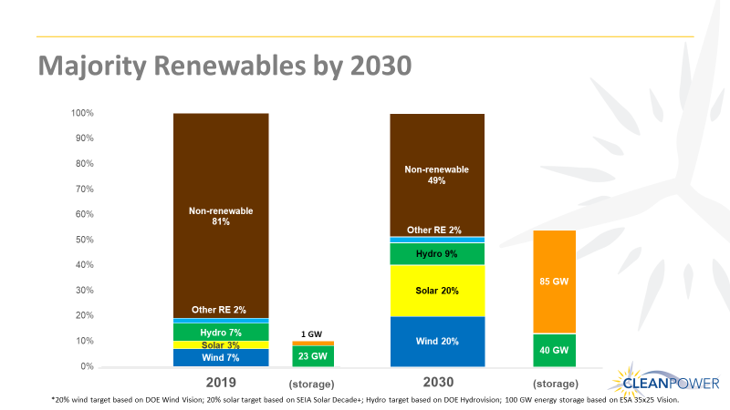Select the 40 GW green storage segment
Viewport: 730px width, 410px height.
554,350
